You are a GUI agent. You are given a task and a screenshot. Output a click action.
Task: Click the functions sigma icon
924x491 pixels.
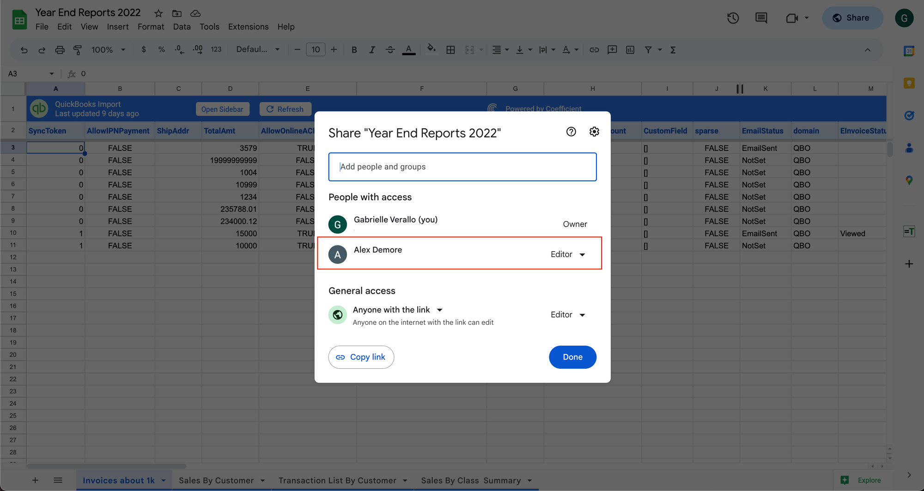pos(673,50)
